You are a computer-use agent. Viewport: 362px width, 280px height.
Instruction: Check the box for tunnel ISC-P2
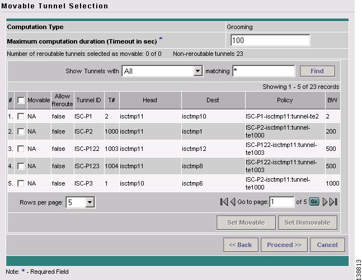[x=21, y=131]
